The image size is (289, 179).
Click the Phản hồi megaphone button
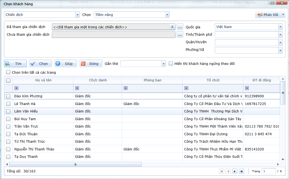click(270, 15)
